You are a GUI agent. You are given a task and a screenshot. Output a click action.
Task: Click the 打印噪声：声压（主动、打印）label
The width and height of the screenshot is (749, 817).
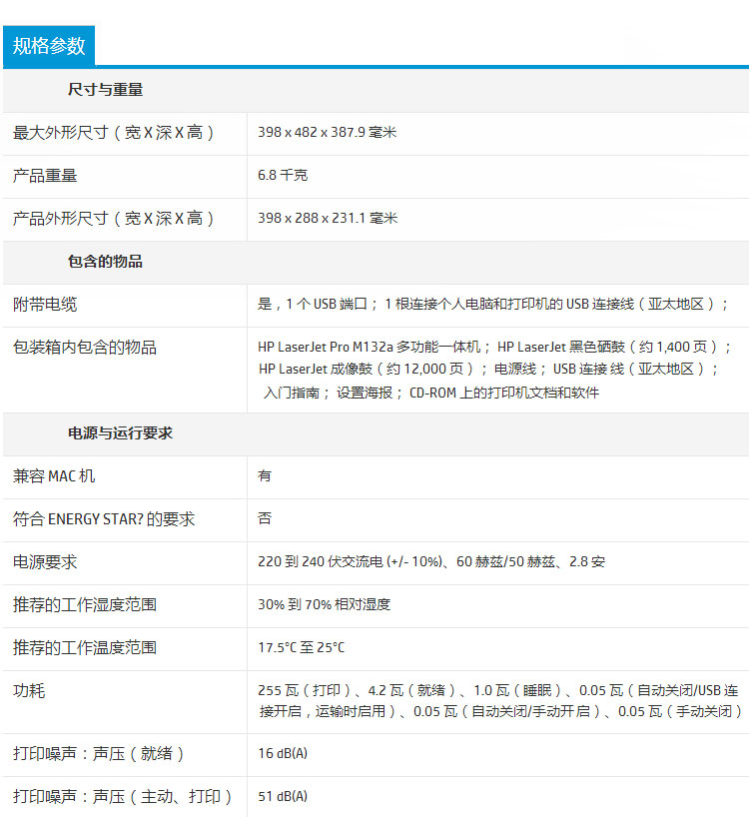[123, 796]
